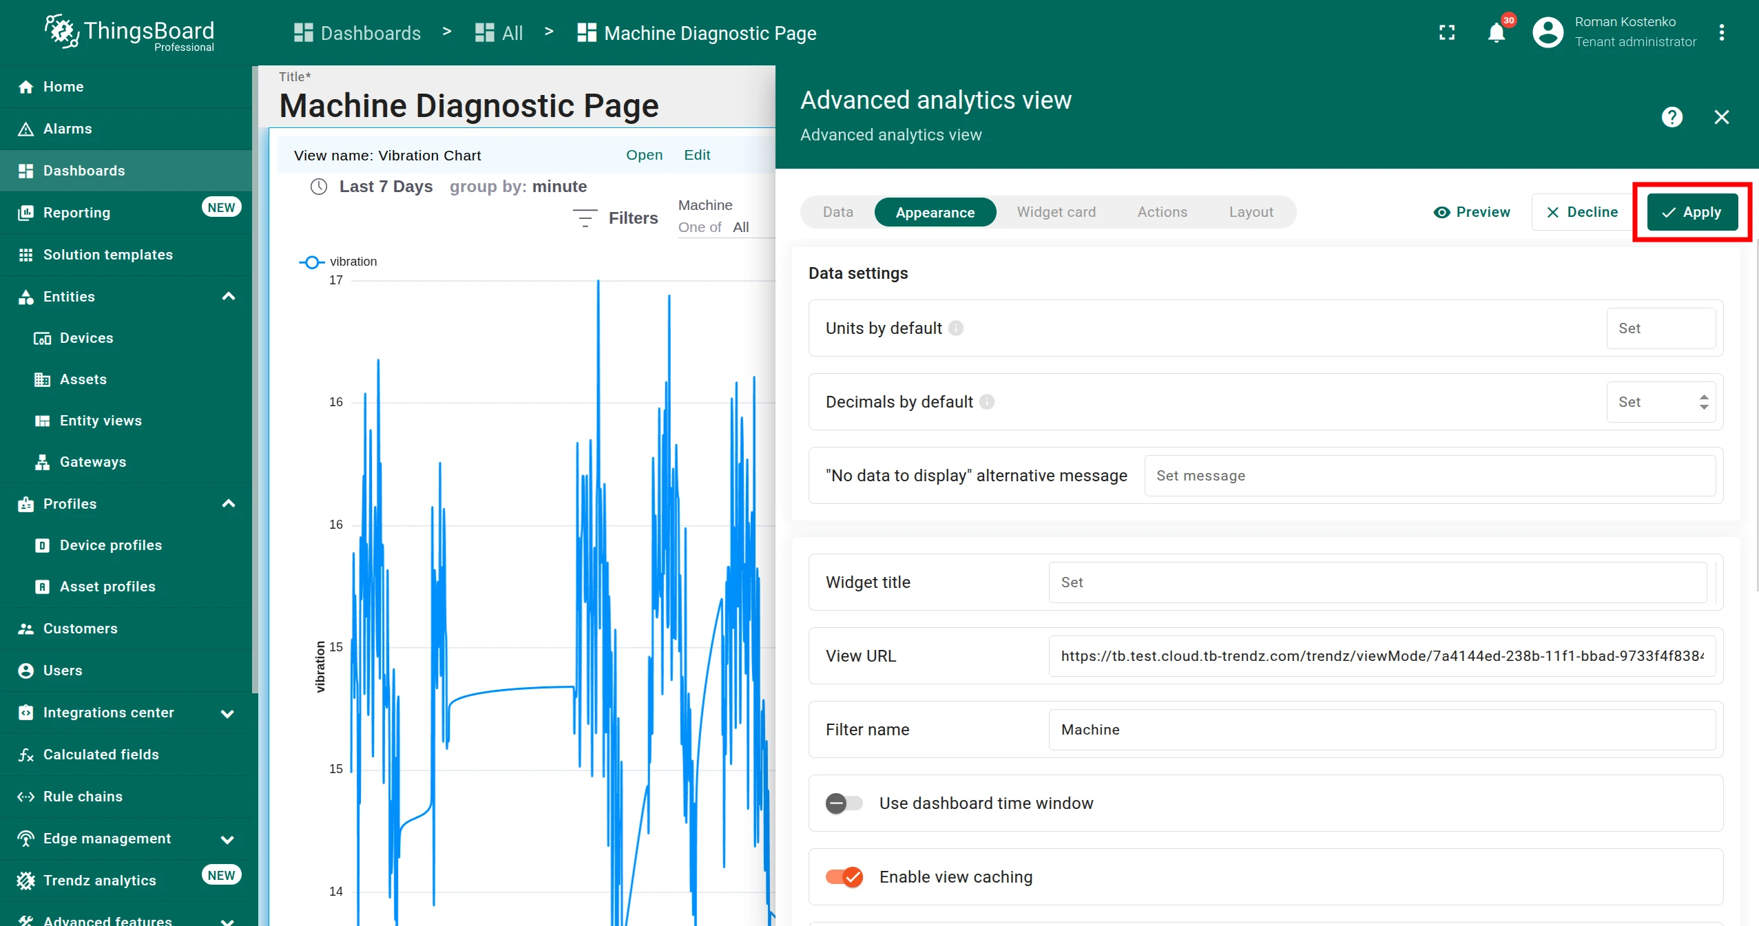1759x926 pixels.
Task: Click the Units by default field
Action: click(1661, 328)
